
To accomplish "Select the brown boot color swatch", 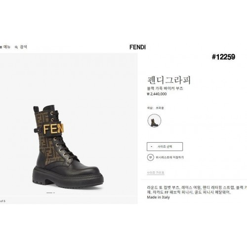I will coord(154,121).
